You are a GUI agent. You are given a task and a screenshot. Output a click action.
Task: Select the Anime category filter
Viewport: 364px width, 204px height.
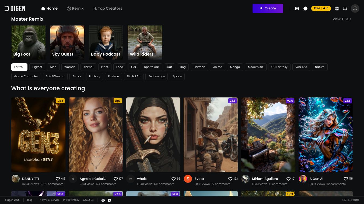pyautogui.click(x=218, y=67)
